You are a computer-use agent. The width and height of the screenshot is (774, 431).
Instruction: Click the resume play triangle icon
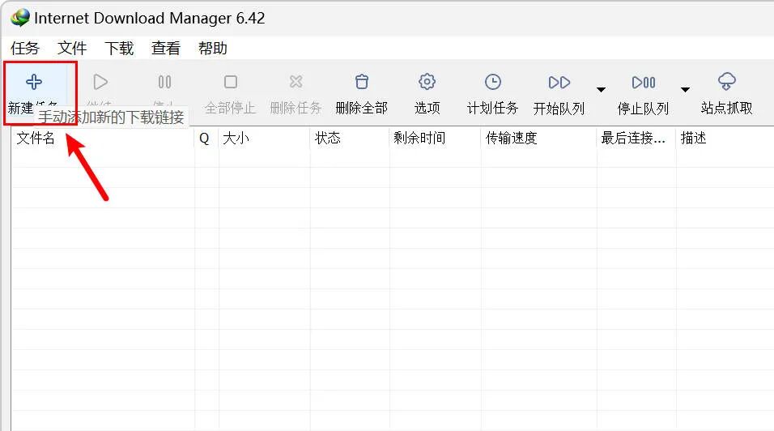click(x=100, y=82)
